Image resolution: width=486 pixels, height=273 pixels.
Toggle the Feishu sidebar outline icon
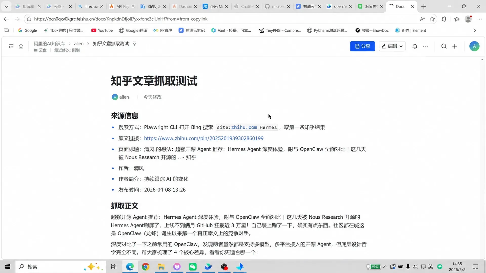(x=11, y=46)
